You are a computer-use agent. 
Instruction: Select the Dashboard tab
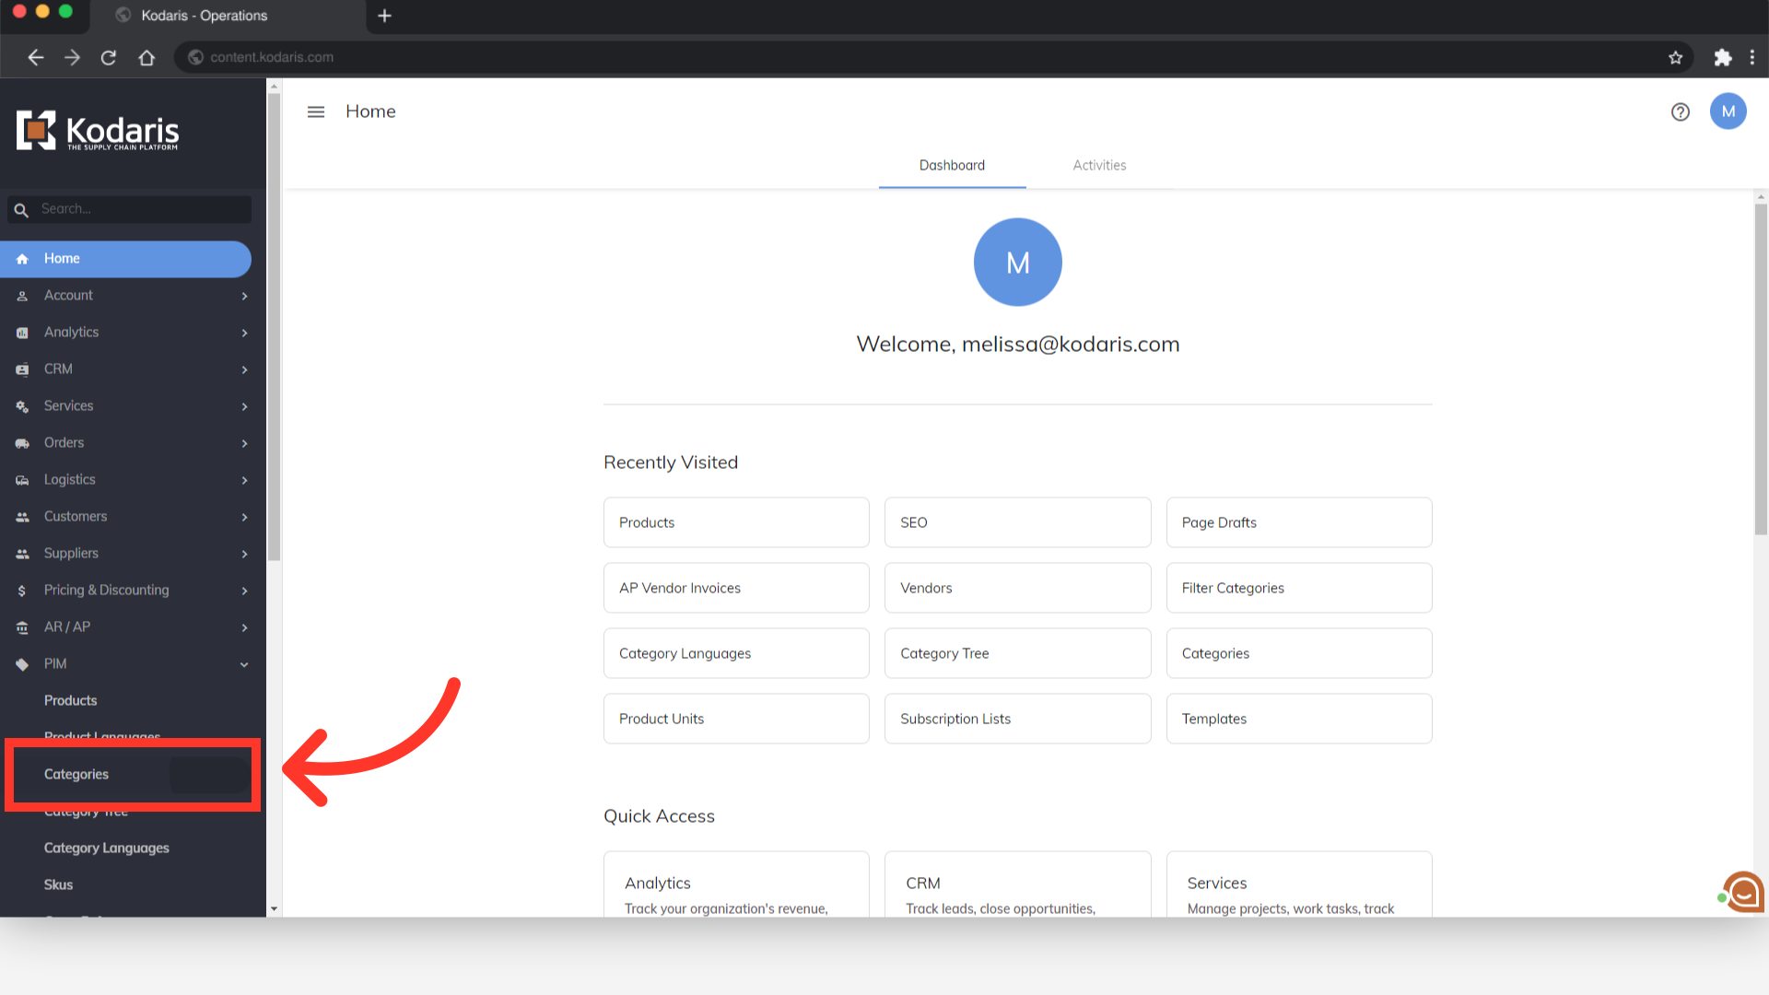tap(952, 166)
